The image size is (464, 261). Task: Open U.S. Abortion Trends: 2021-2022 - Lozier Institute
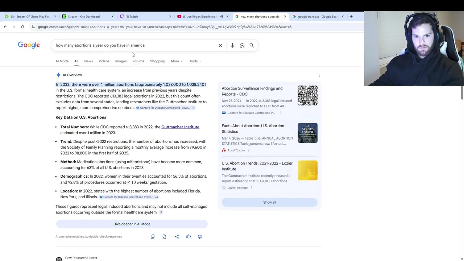pyautogui.click(x=257, y=166)
